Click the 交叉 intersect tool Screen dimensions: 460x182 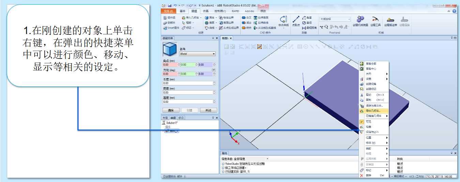click(x=247, y=18)
